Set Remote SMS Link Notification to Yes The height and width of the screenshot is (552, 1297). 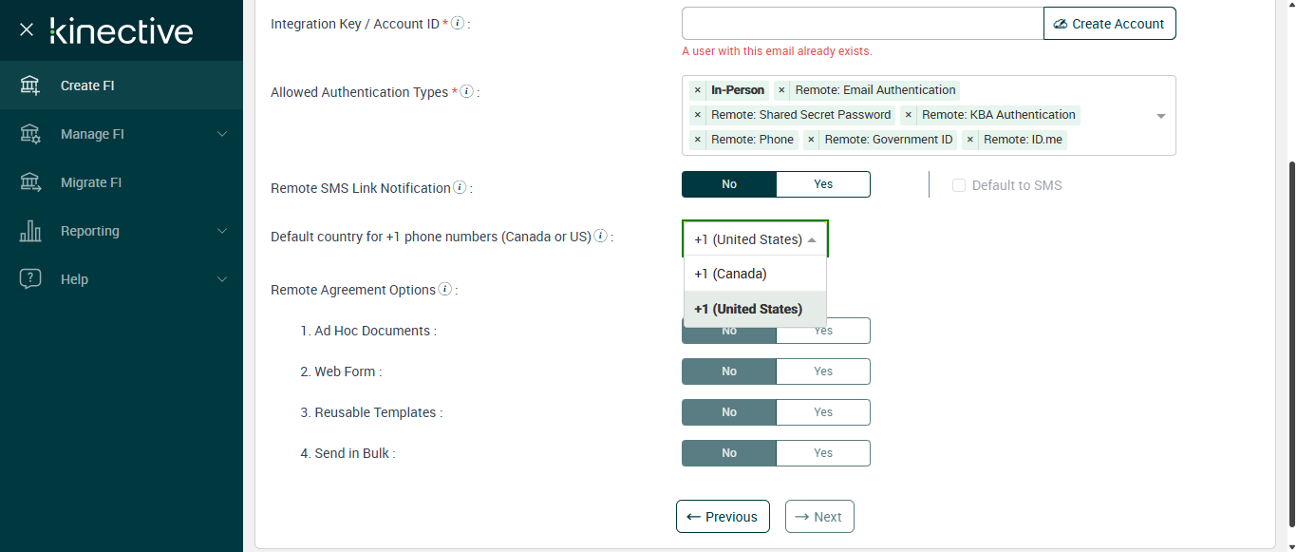pyautogui.click(x=822, y=184)
